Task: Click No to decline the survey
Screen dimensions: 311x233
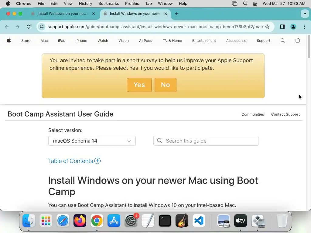Action: pos(166,85)
